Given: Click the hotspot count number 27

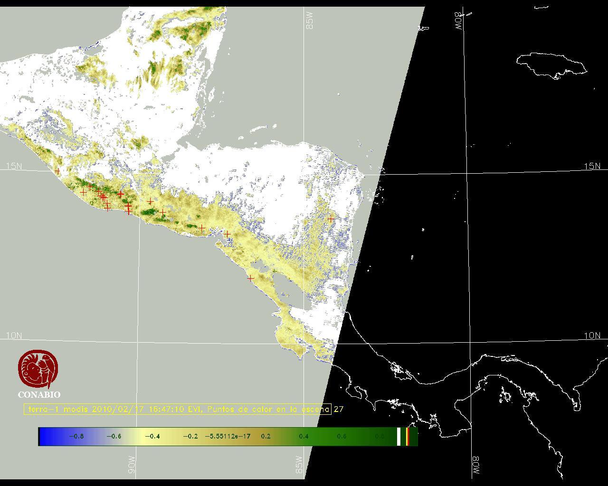Looking at the screenshot, I should point(339,409).
